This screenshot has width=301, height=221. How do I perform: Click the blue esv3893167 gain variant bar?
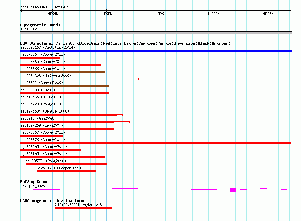[156, 51]
